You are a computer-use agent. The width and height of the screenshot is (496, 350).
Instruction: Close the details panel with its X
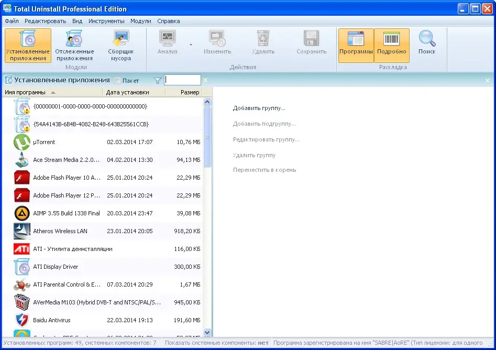pyautogui.click(x=488, y=81)
